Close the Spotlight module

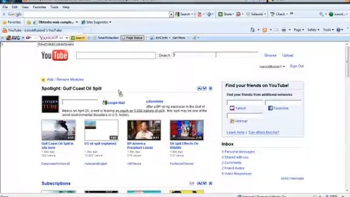pos(211,89)
